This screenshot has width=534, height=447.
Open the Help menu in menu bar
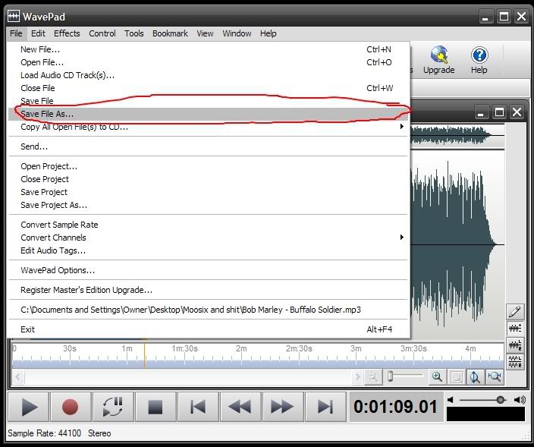click(269, 33)
